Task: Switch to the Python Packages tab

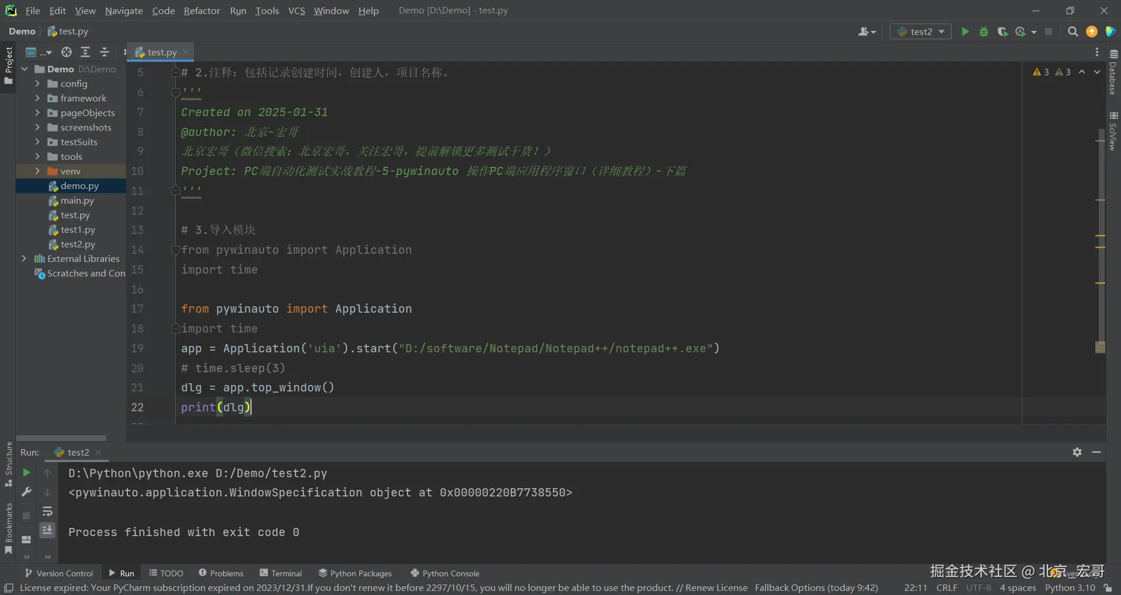Action: click(355, 573)
